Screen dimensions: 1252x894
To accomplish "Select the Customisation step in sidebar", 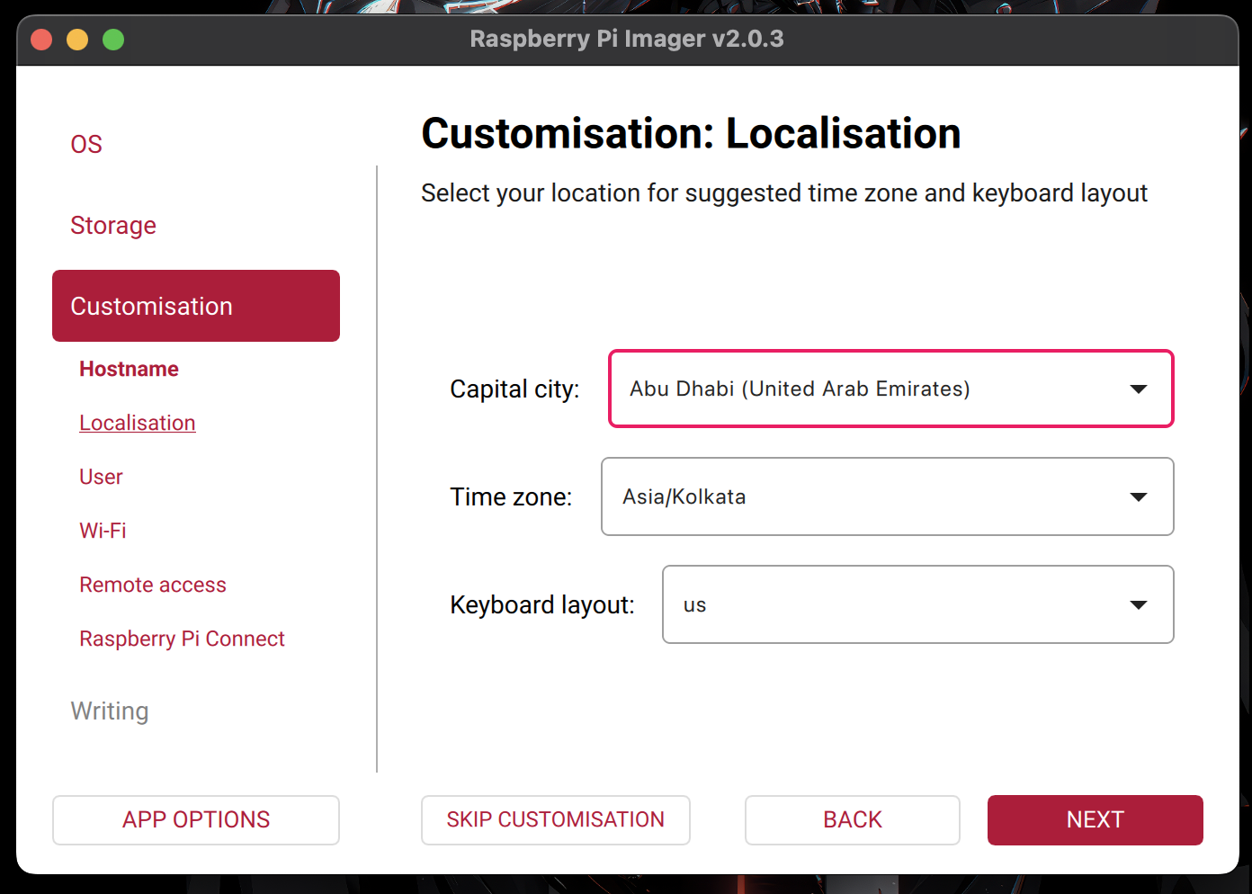I will (196, 306).
